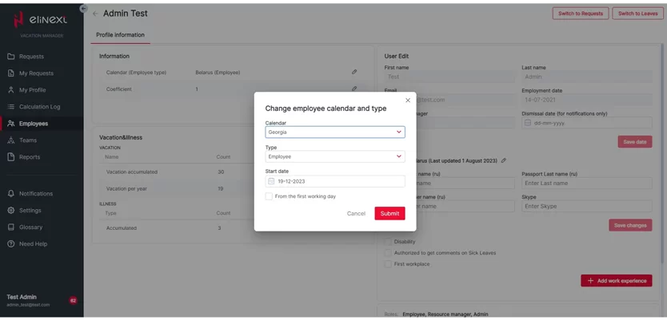Edit Calendar (Employee type) pencil icon

[x=354, y=72]
